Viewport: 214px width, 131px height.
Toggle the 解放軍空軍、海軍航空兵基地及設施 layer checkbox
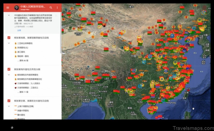[x=9, y=101]
